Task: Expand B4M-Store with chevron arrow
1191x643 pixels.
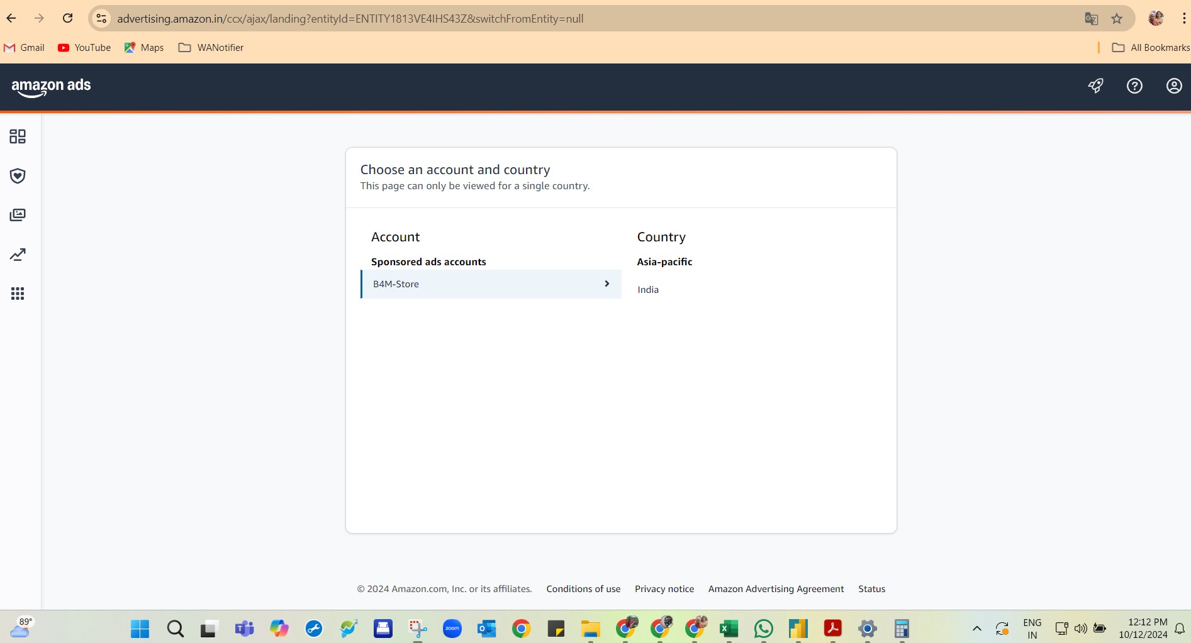Action: (607, 284)
